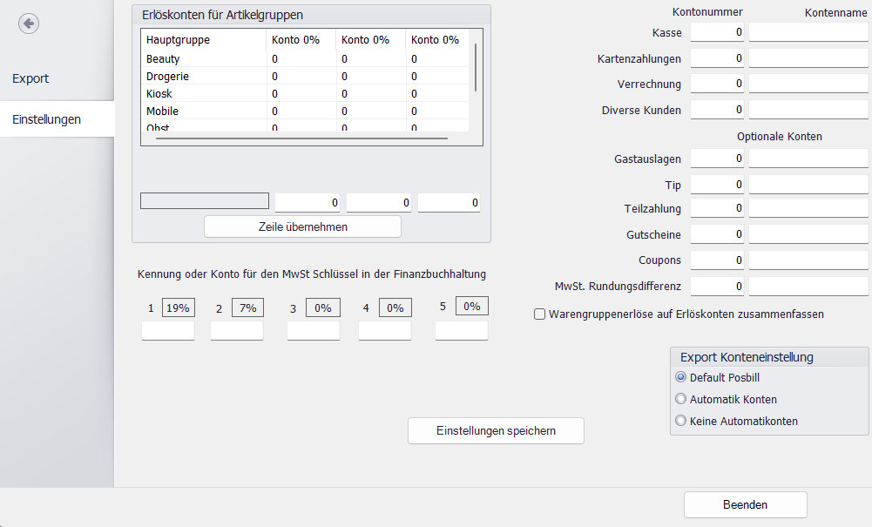
Task: Click the Kasse Kontonummer field
Action: (x=717, y=32)
